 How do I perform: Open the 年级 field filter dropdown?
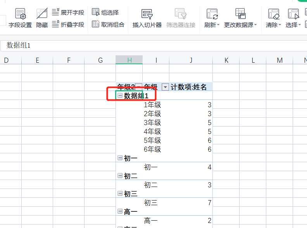coord(165,87)
